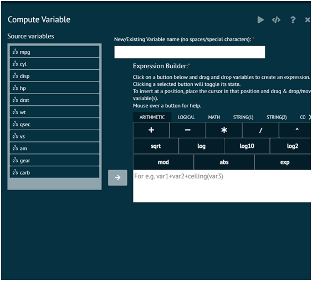Select the qsec source variable
This screenshot has height=281, width=312.
click(54, 124)
